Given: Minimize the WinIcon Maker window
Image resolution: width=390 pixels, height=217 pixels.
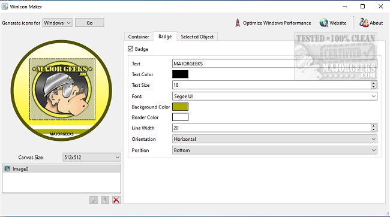Looking at the screenshot, I should click(x=345, y=7).
